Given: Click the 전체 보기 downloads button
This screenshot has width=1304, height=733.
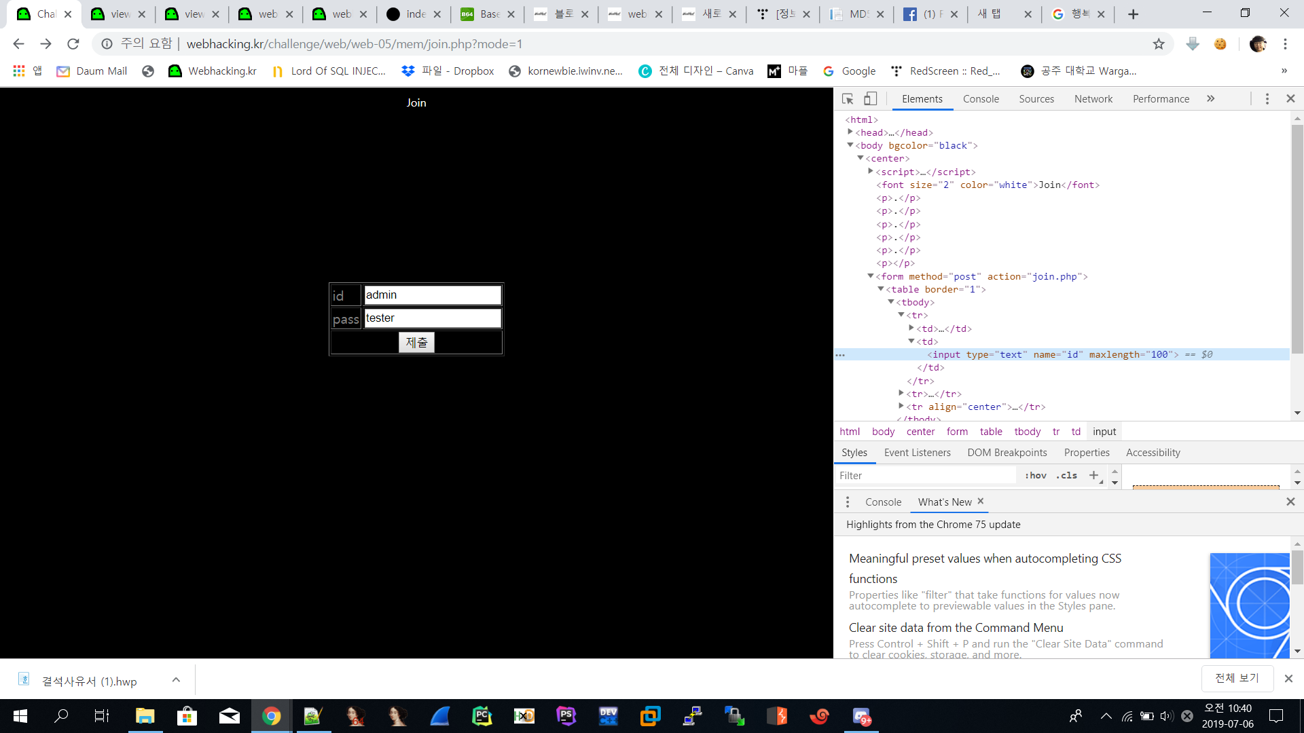Looking at the screenshot, I should click(1237, 678).
